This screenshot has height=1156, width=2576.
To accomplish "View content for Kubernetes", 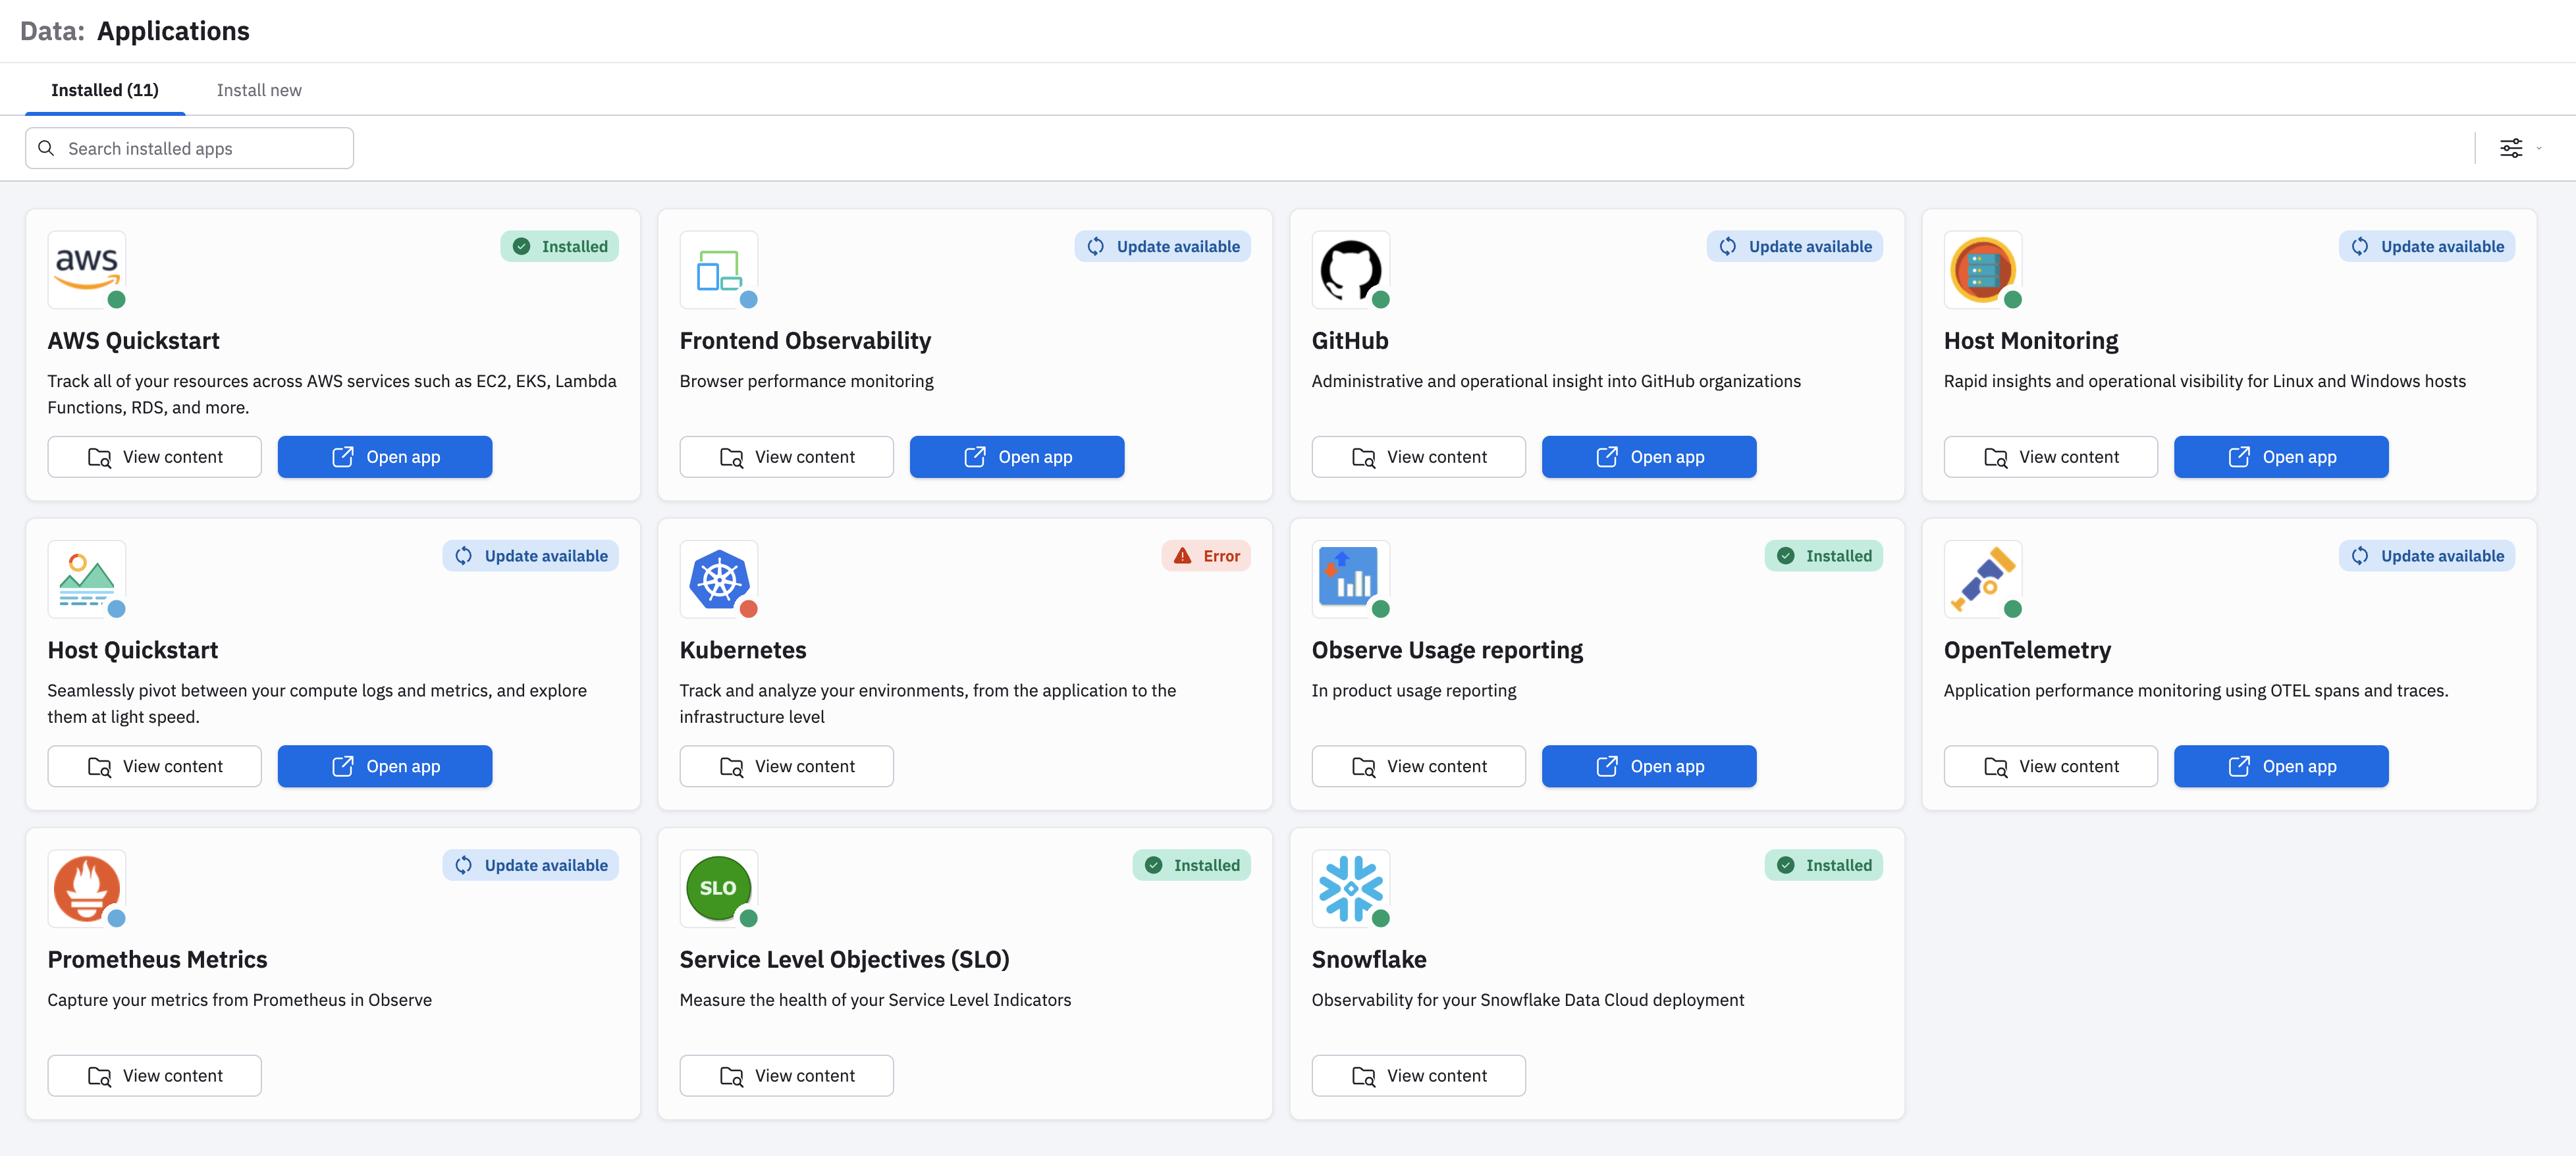I will click(x=786, y=766).
